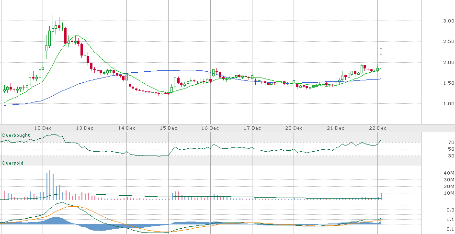Click the 10M volume axis label
Screen dimensions: 455x234
[449, 193]
